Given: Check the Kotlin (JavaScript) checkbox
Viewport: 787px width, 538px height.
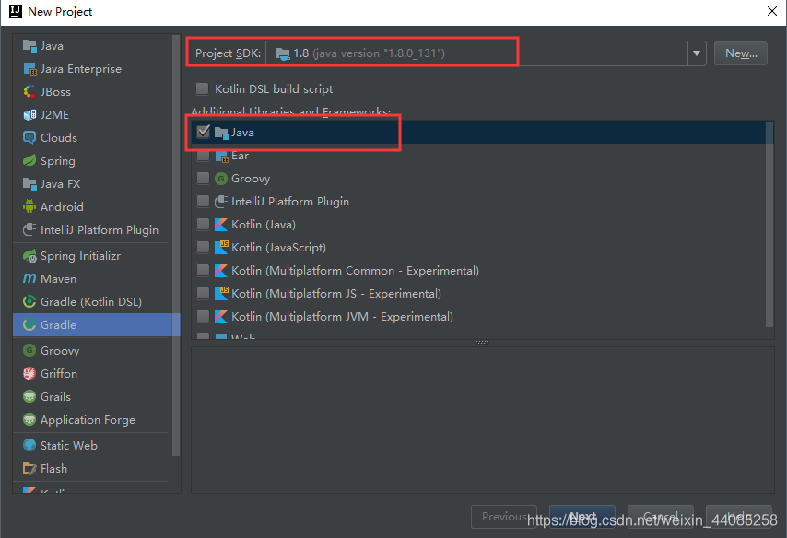Looking at the screenshot, I should coord(204,247).
